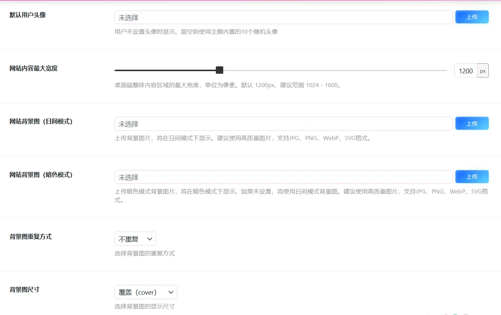Viewport: 501px width, 315px height.
Task: Click the 背景图重复方式 setting label
Action: [x=31, y=237]
